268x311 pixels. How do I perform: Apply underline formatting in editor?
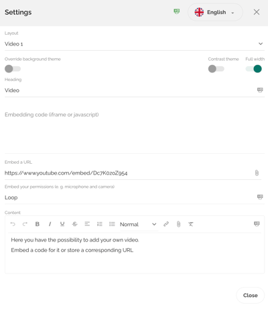pyautogui.click(x=62, y=224)
